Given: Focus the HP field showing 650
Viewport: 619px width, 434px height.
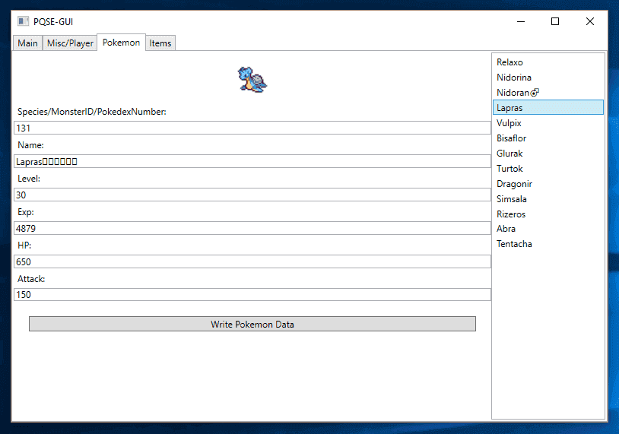Looking at the screenshot, I should pos(252,261).
